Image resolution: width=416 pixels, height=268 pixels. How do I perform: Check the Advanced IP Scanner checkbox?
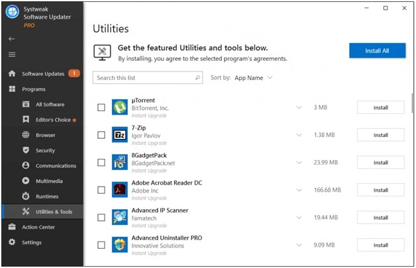[x=101, y=218]
